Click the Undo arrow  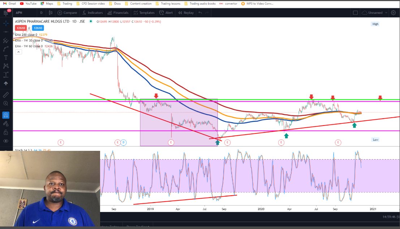200,13
